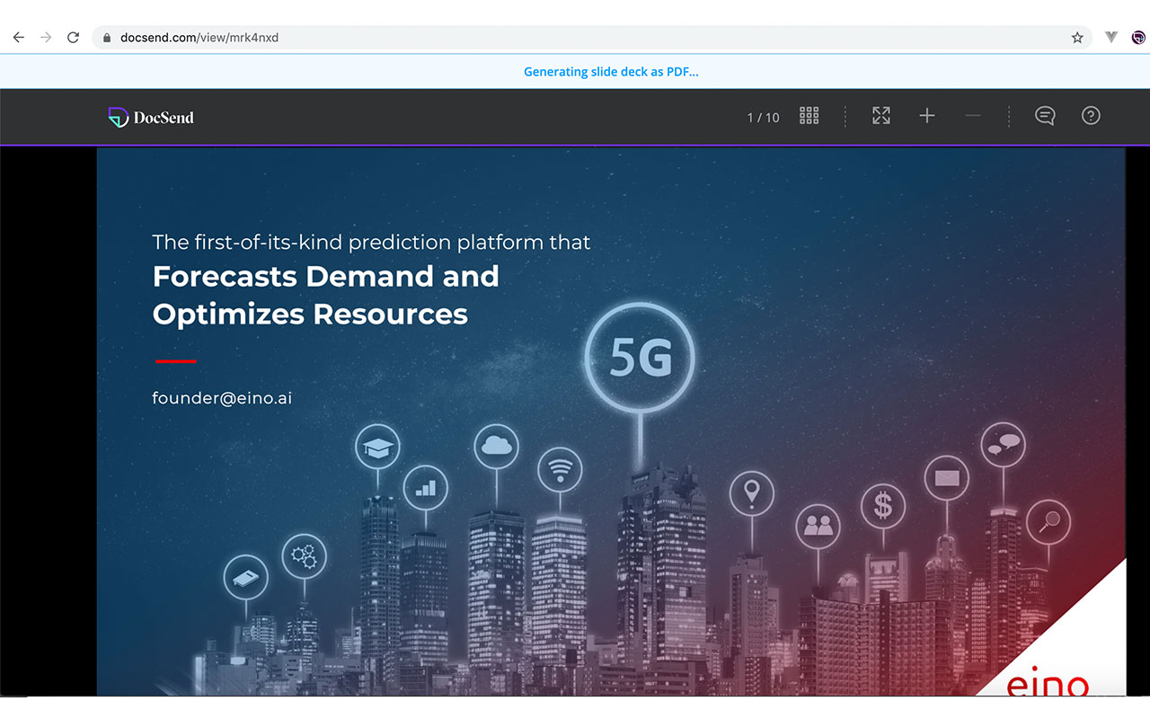Click the Generating slide deck as PDF notification

point(612,71)
